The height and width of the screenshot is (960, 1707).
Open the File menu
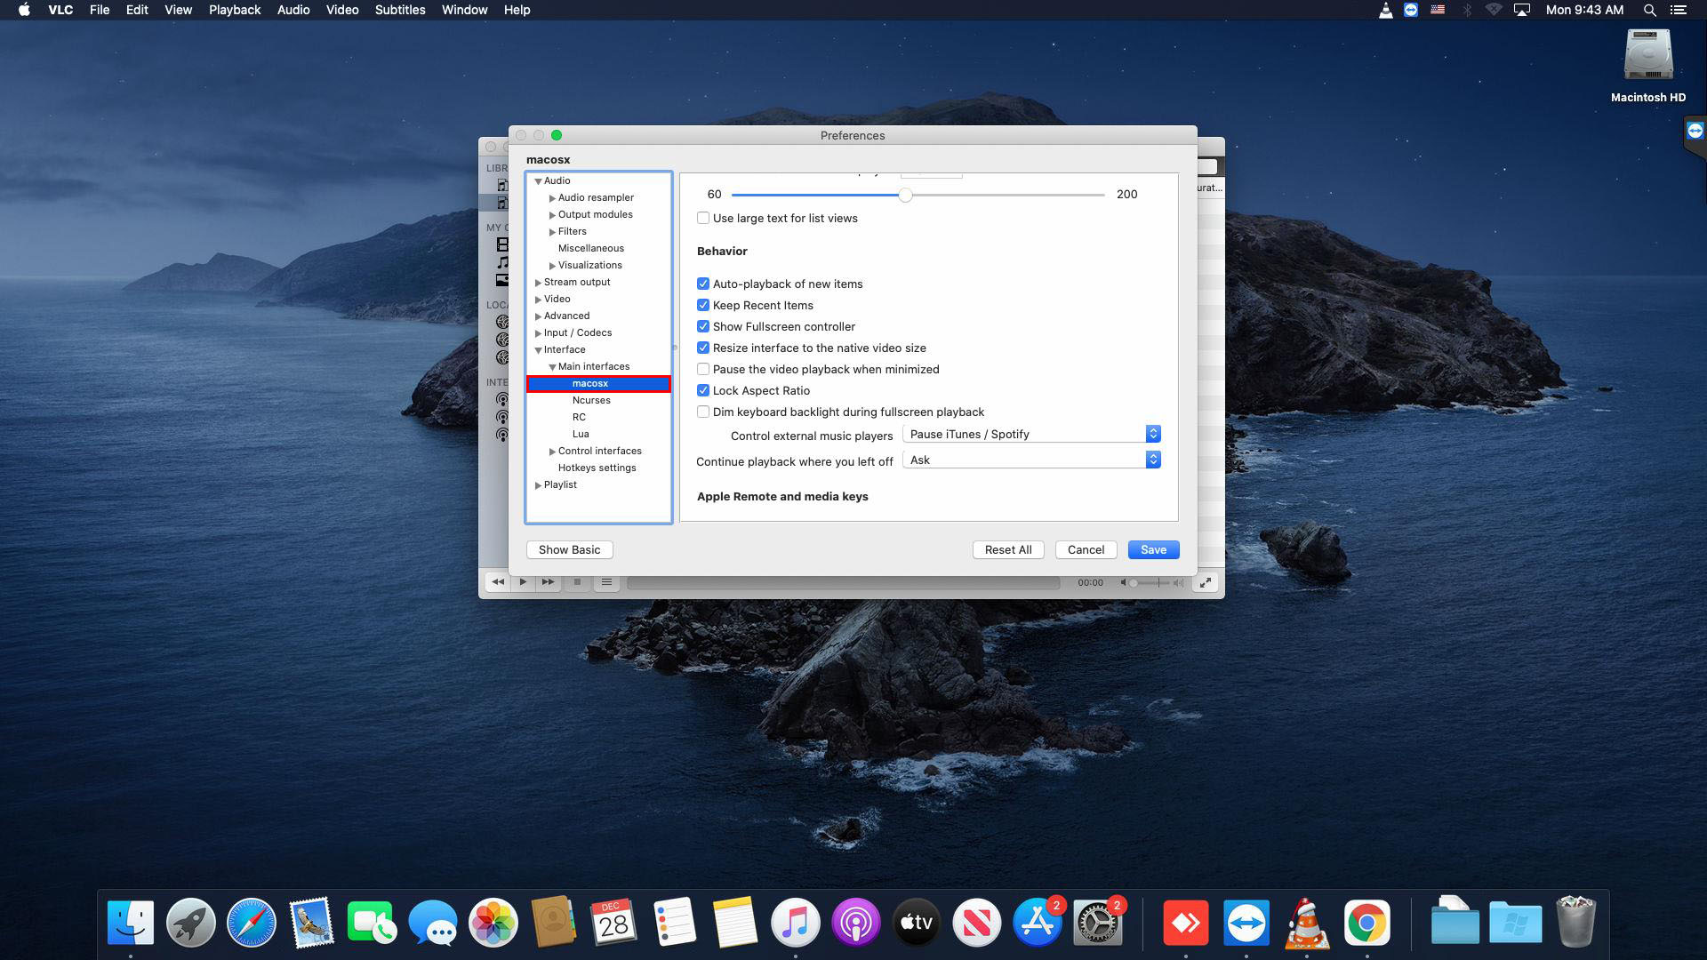coord(100,10)
